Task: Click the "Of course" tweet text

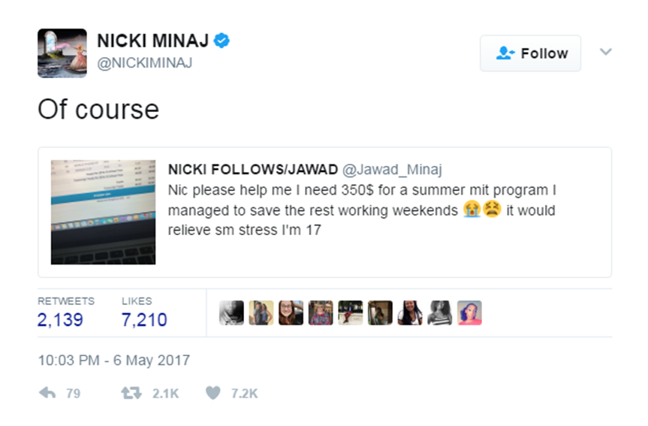Action: tap(98, 110)
